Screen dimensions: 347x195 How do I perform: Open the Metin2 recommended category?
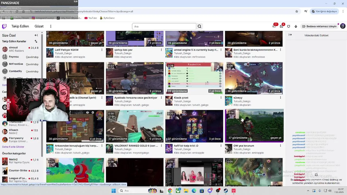tap(20, 161)
